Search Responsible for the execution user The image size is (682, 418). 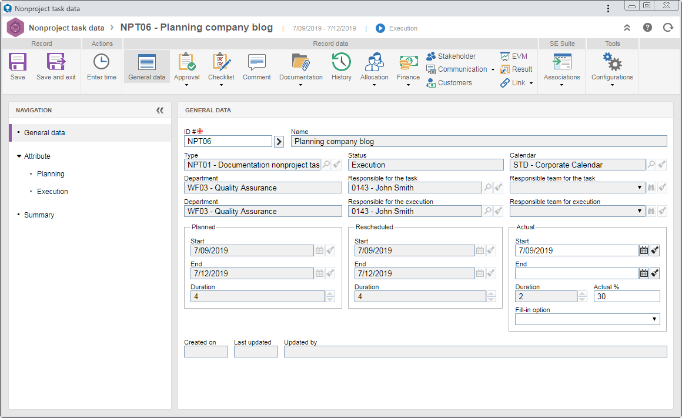(x=488, y=211)
